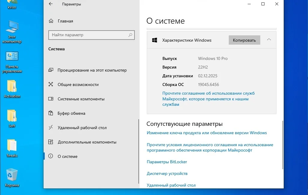Open Проецирование на этот компьютер page
The height and width of the screenshot is (195, 308).
tap(92, 70)
